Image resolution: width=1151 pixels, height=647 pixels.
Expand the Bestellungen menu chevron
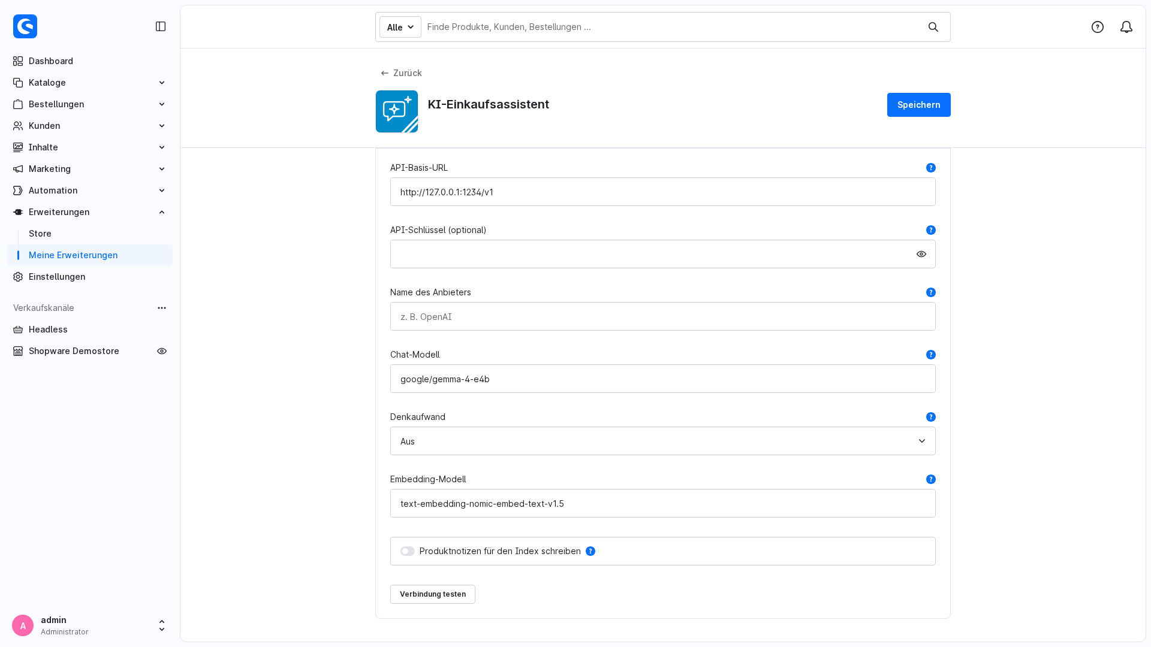[x=162, y=104]
